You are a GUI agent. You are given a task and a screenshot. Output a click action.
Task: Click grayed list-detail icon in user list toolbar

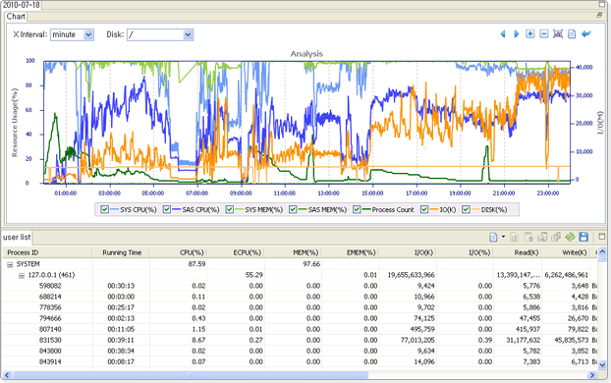pos(514,237)
